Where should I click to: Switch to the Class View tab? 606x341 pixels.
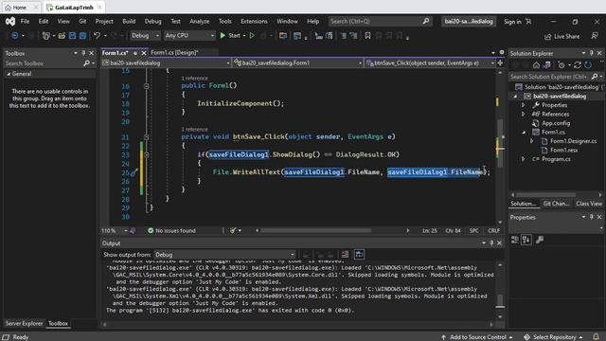point(589,204)
